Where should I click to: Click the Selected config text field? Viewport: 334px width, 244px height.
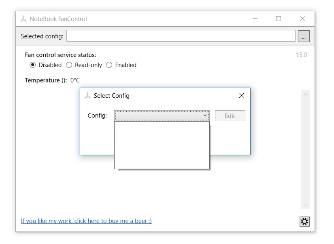(181, 36)
